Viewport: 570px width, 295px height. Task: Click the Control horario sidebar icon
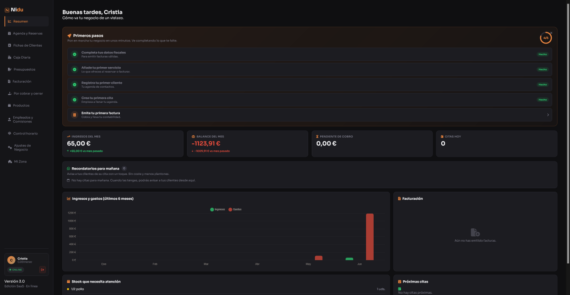click(x=9, y=133)
